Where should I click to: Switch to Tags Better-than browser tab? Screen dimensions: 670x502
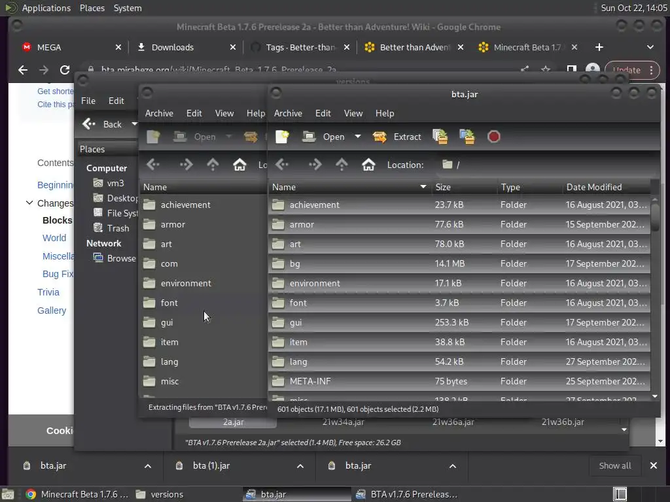tap(299, 47)
